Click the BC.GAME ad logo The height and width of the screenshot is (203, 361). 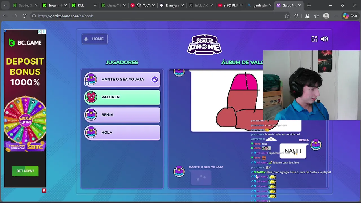pyautogui.click(x=25, y=43)
